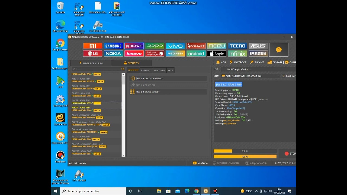
Task: Click the USB Waiting for devices field
Action: click(258, 70)
